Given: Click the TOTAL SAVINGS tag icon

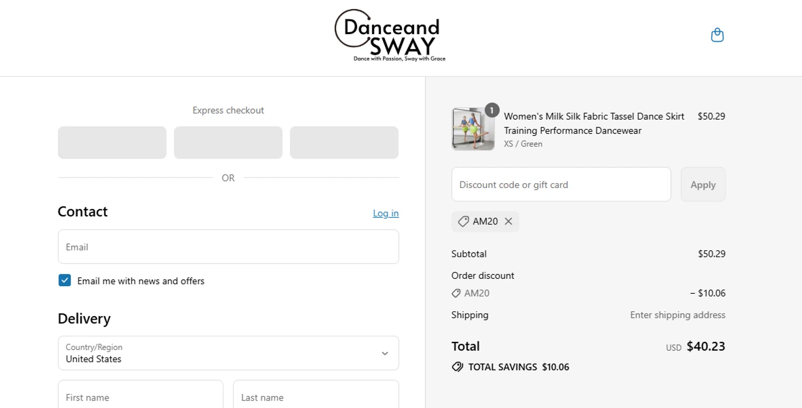Looking at the screenshot, I should (457, 367).
